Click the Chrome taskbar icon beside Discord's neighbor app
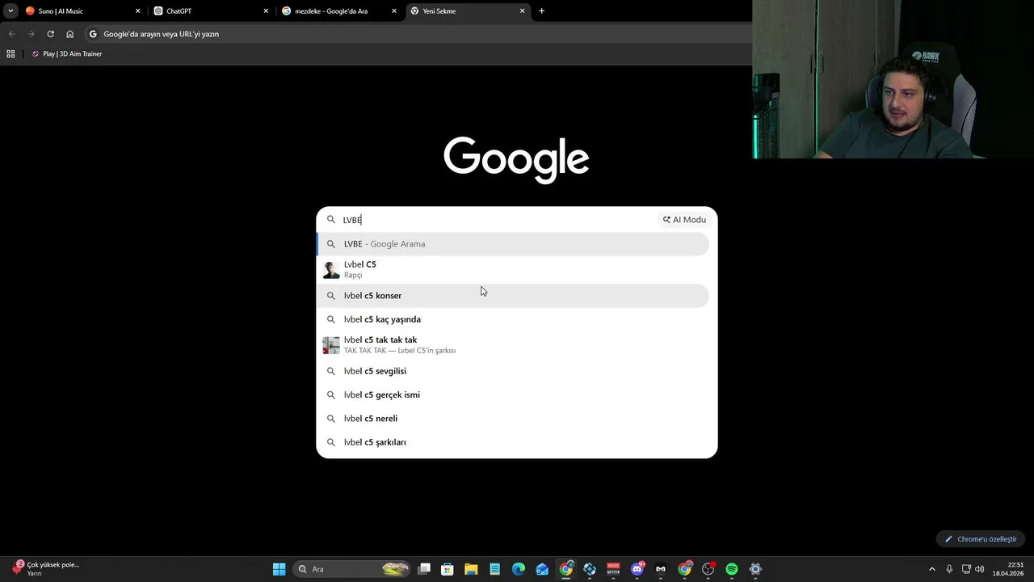The image size is (1034, 582). [x=684, y=569]
